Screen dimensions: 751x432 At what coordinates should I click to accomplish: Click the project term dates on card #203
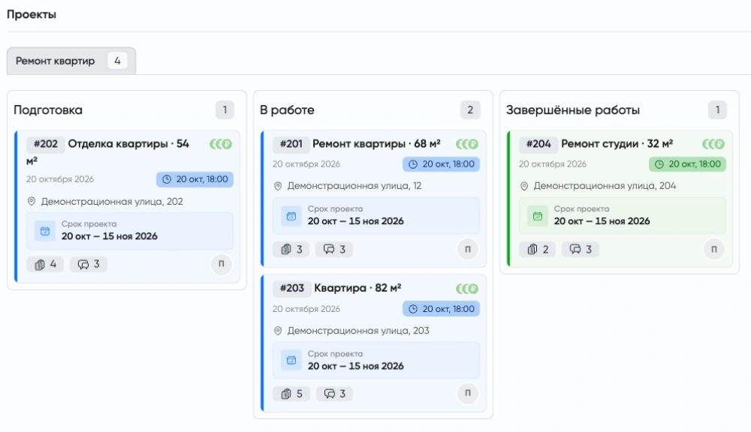pyautogui.click(x=356, y=366)
